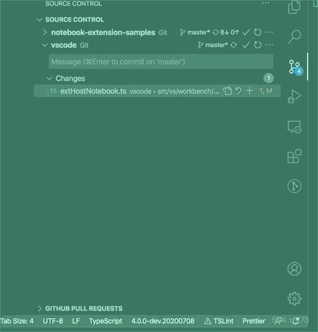Select TypeScript language mode
The width and height of the screenshot is (318, 332).
[106, 321]
